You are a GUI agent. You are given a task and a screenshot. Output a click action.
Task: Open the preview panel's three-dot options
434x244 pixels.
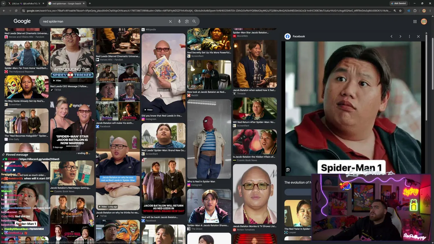coord(409,36)
